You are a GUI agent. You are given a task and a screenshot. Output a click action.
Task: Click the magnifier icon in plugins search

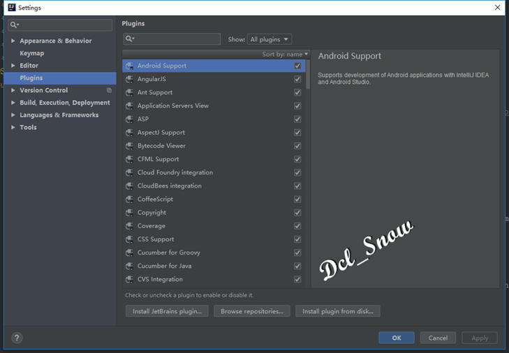coord(130,38)
